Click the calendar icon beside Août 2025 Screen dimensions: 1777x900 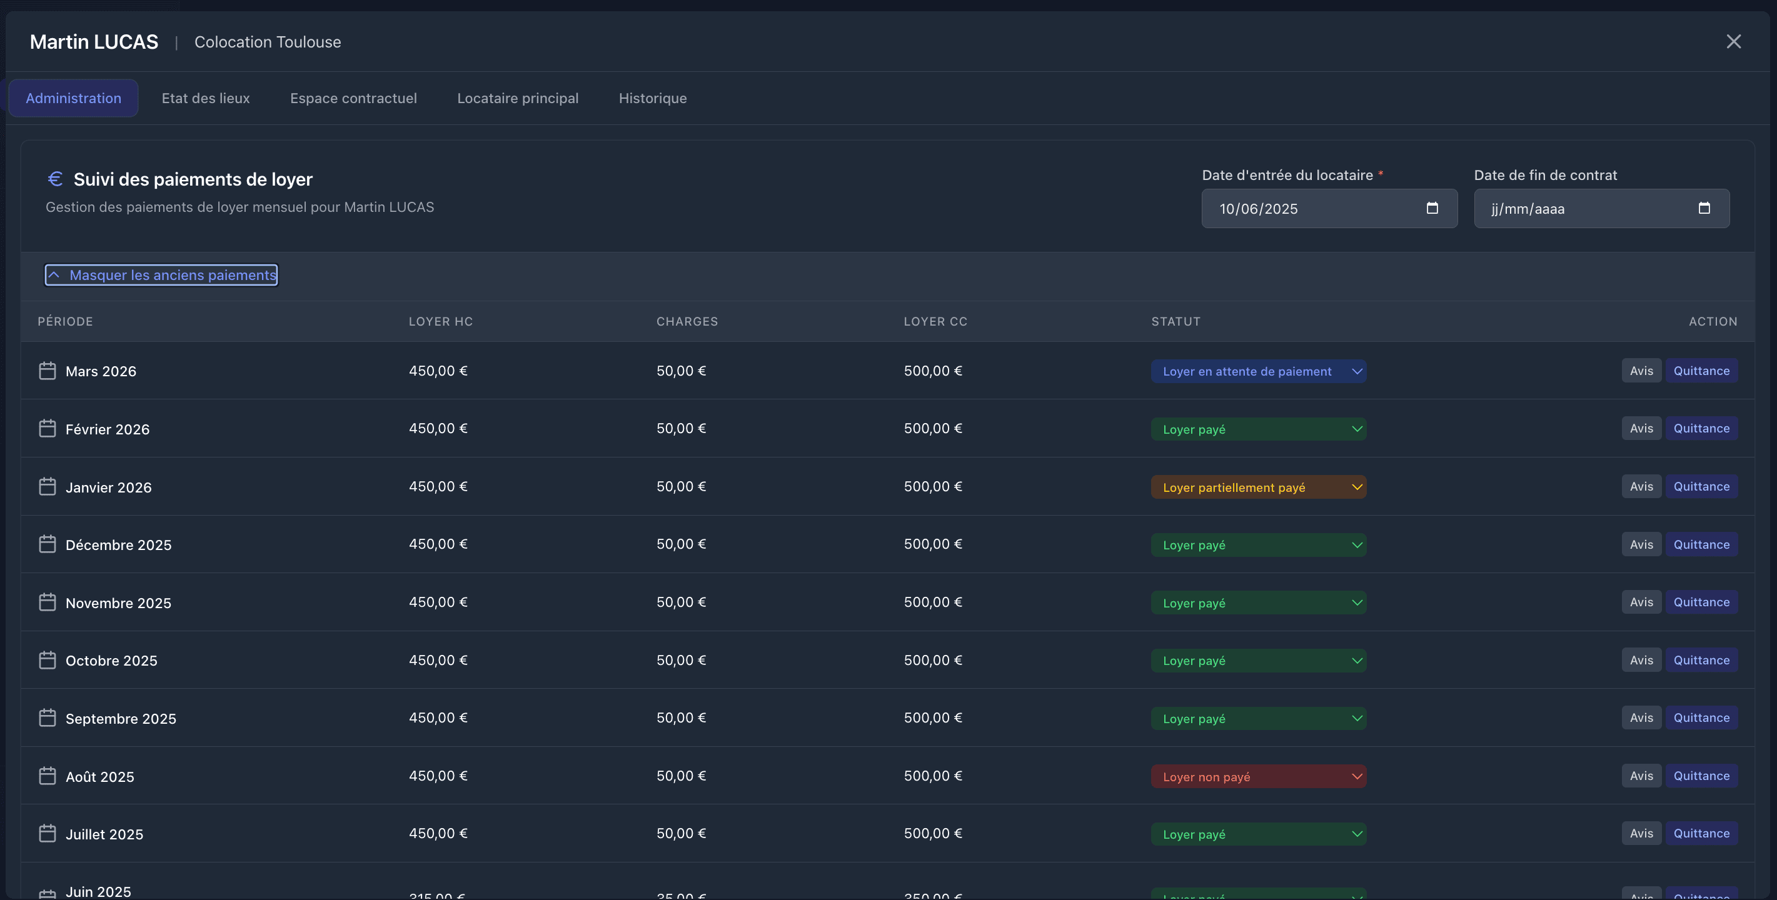tap(47, 776)
